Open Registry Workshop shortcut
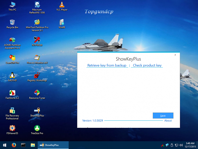 tap(37, 77)
